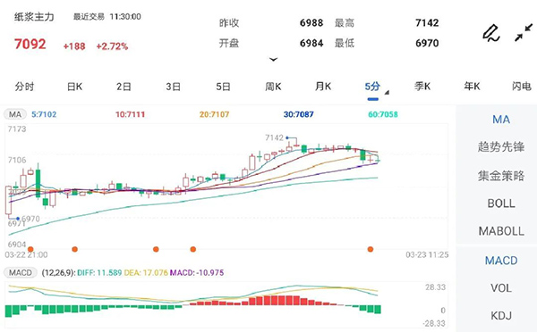Expand quote details with the chevron down
Image resolution: width=537 pixels, height=332 pixels.
pyautogui.click(x=273, y=60)
